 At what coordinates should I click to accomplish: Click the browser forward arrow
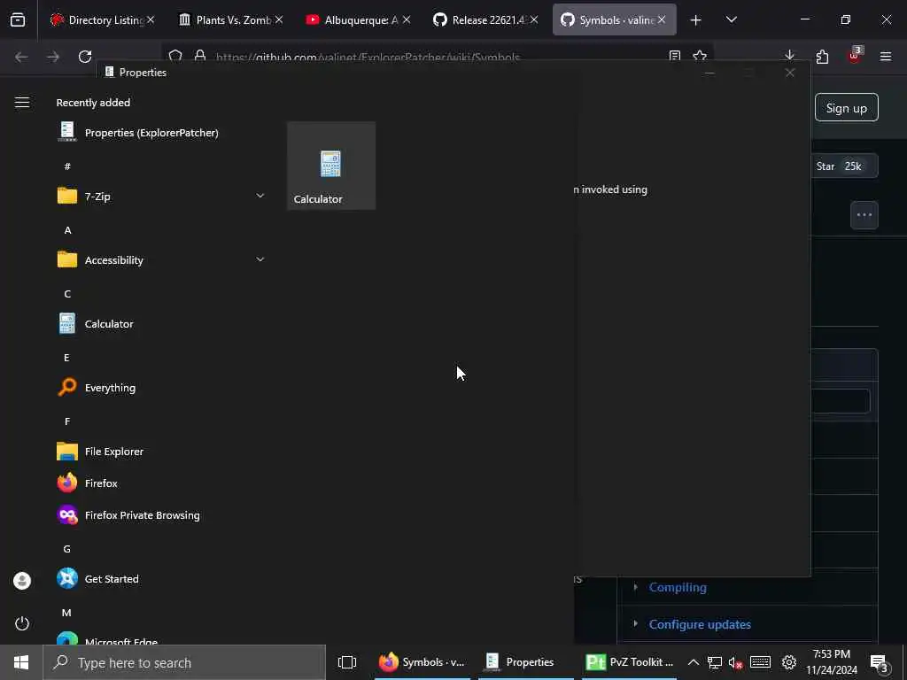(x=53, y=57)
